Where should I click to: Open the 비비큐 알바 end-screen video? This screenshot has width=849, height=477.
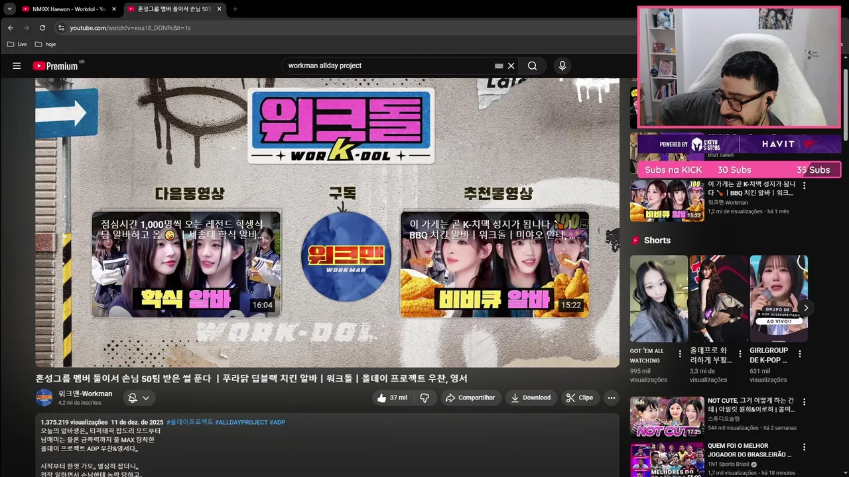[x=495, y=264]
